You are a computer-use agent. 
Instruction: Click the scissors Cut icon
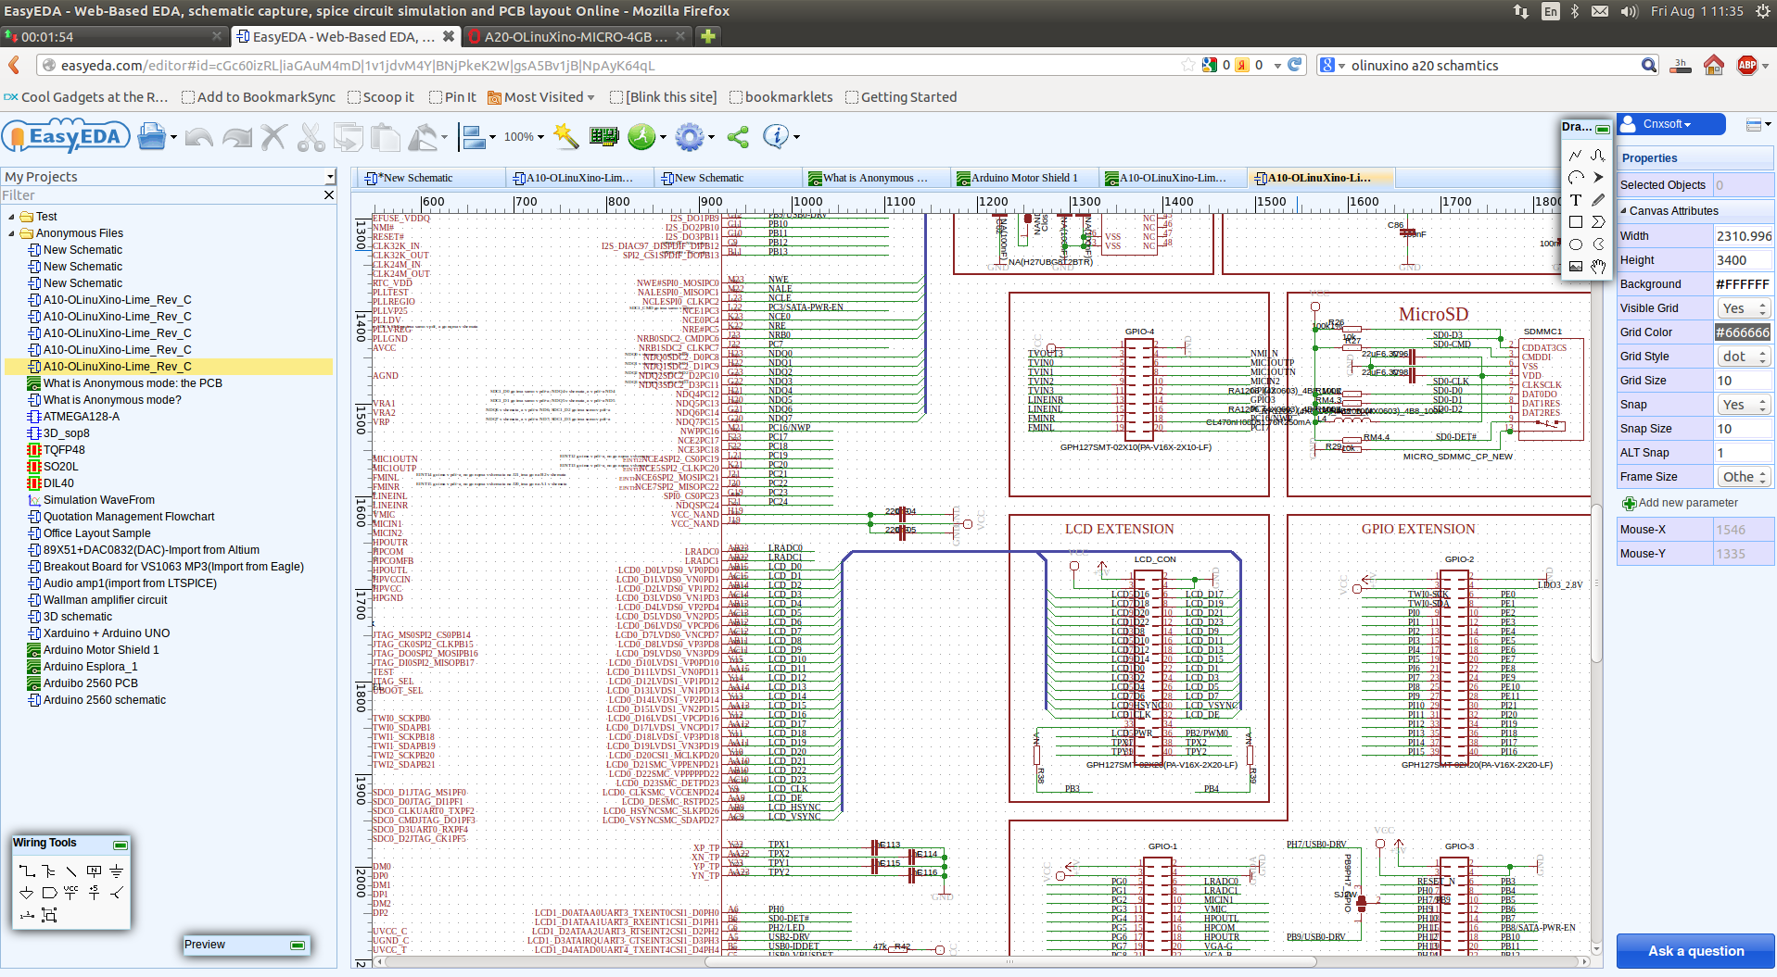pos(311,137)
